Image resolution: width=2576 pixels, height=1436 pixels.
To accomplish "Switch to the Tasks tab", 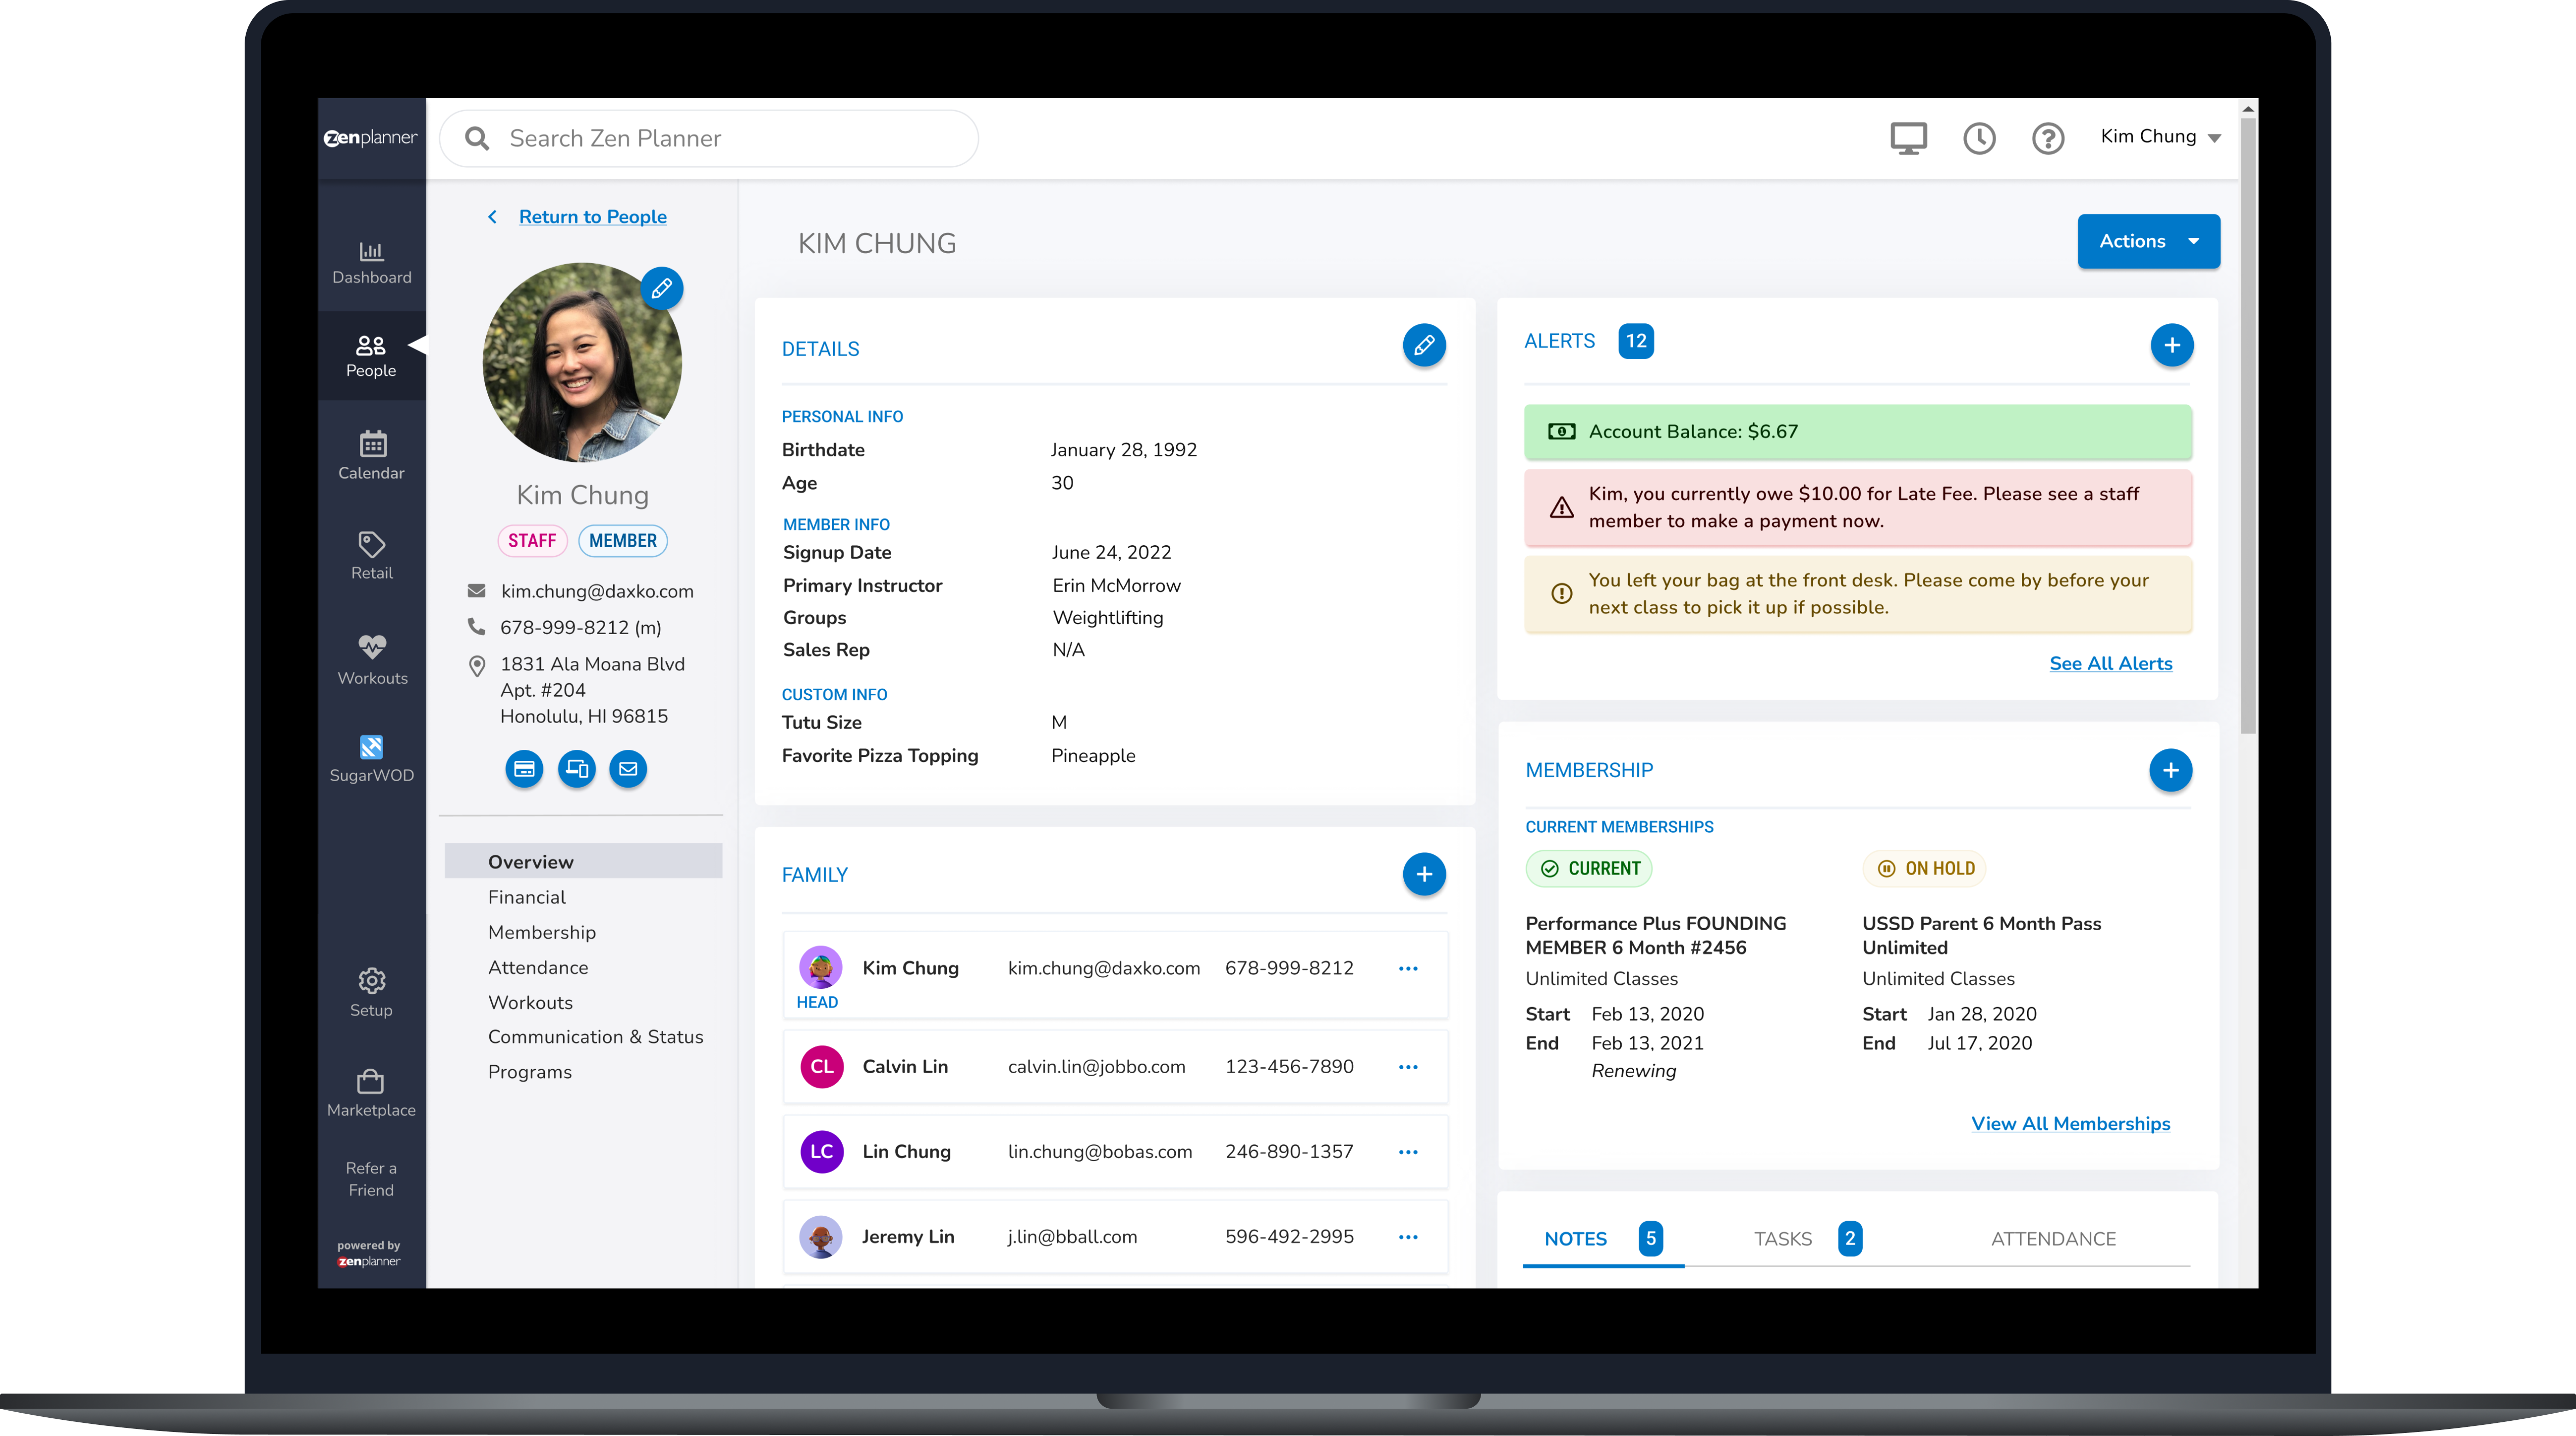I will 1782,1238.
